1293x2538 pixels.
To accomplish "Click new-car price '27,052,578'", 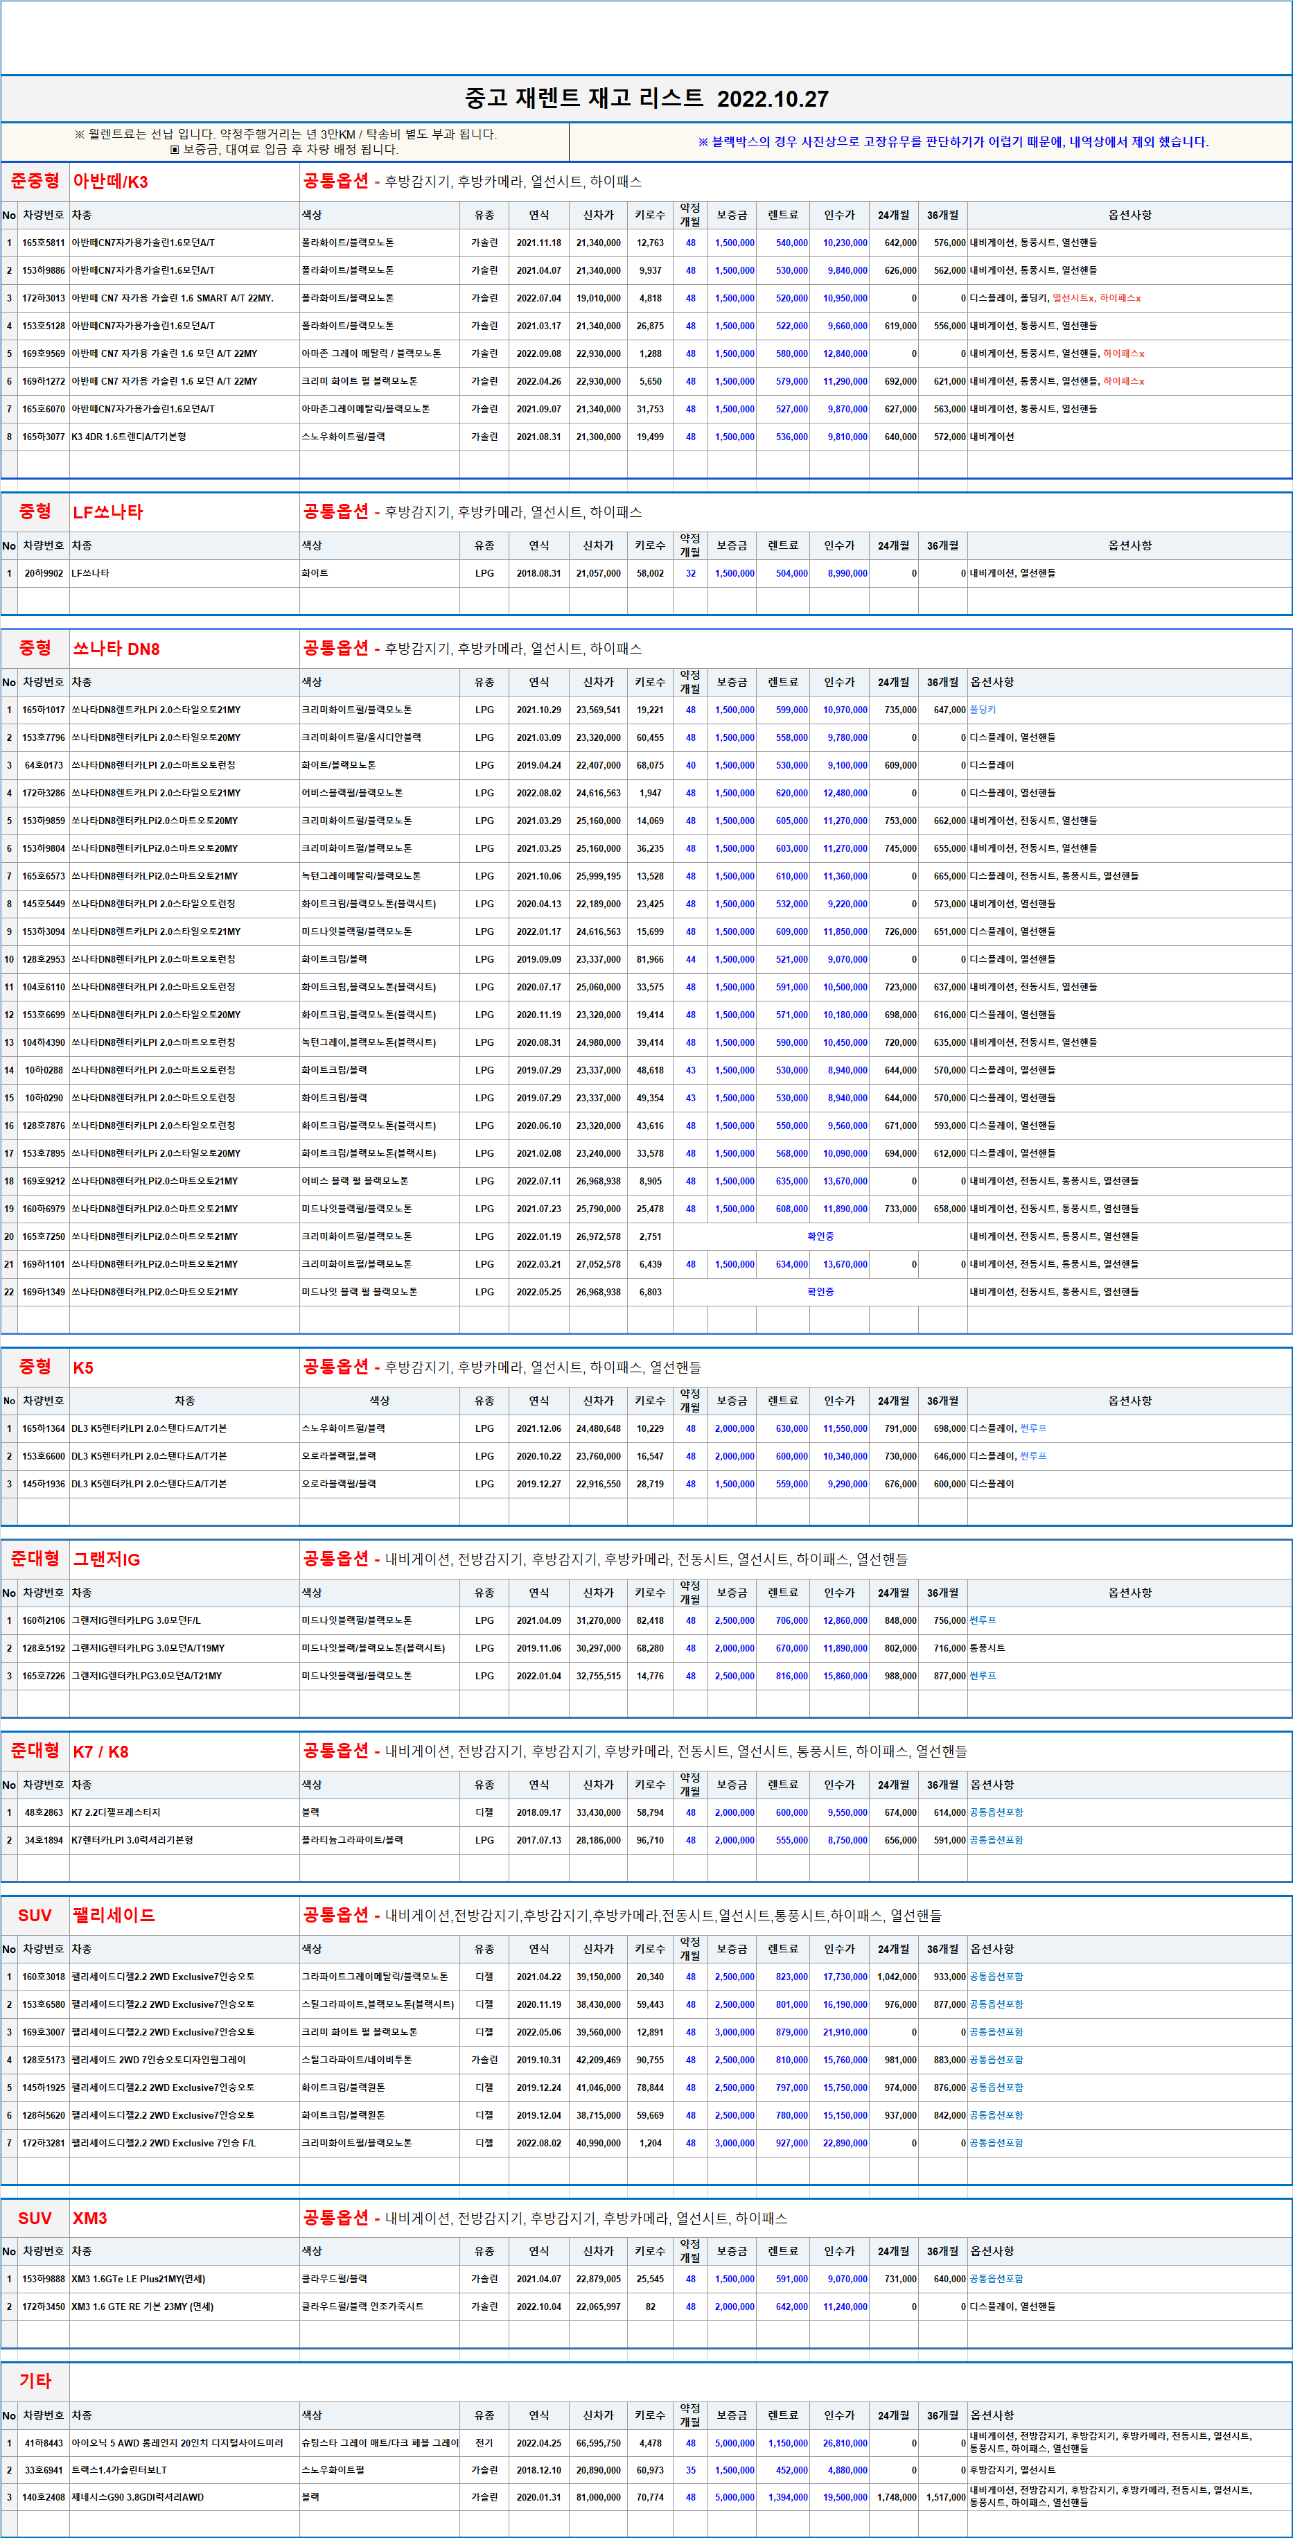I will [598, 1264].
